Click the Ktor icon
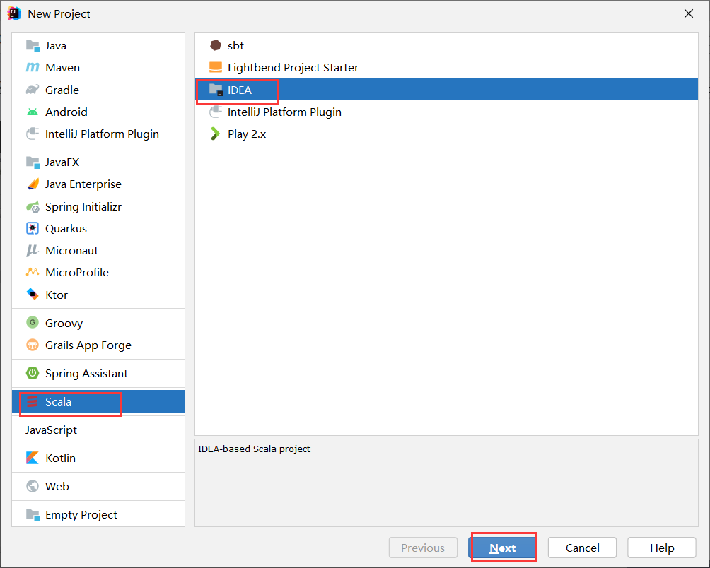710x568 pixels. (33, 295)
